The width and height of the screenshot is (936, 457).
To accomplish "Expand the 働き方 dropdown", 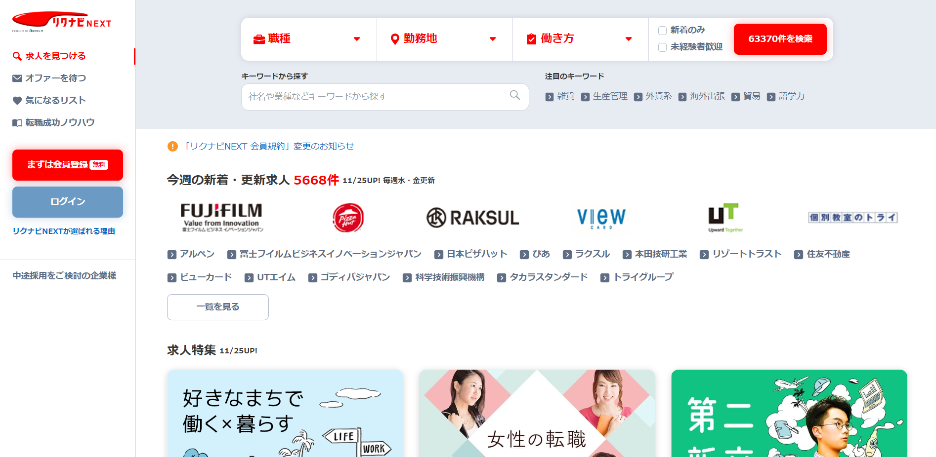I will tap(581, 39).
